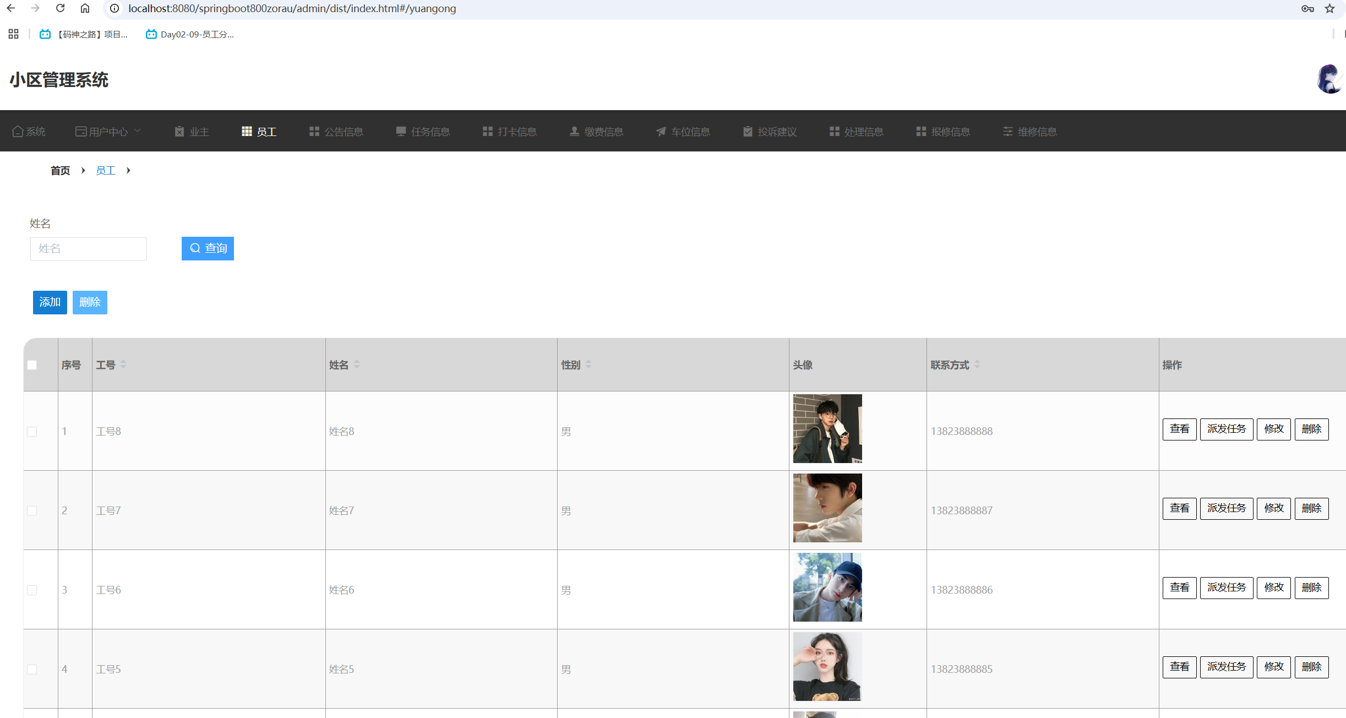Sort table by 工号 column arrows

click(x=123, y=365)
